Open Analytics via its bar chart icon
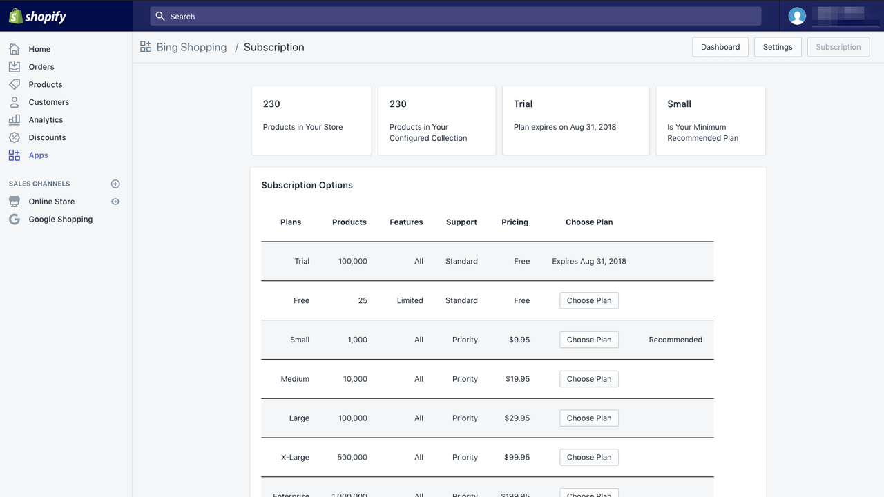884x497 pixels. click(x=15, y=119)
